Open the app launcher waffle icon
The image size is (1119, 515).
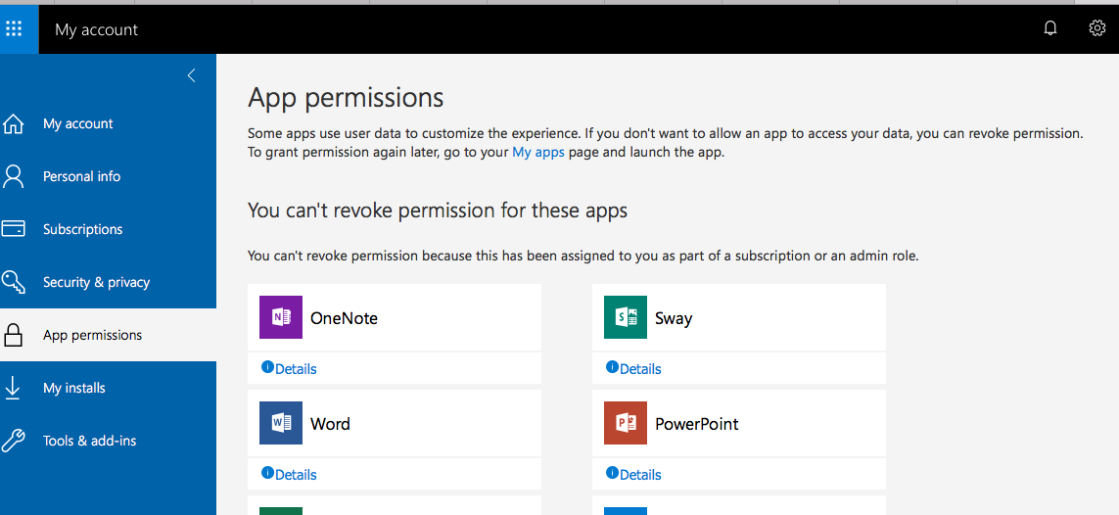tap(14, 28)
